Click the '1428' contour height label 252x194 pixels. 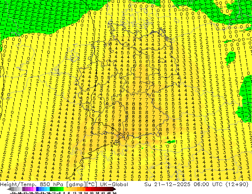pyautogui.click(x=115, y=143)
